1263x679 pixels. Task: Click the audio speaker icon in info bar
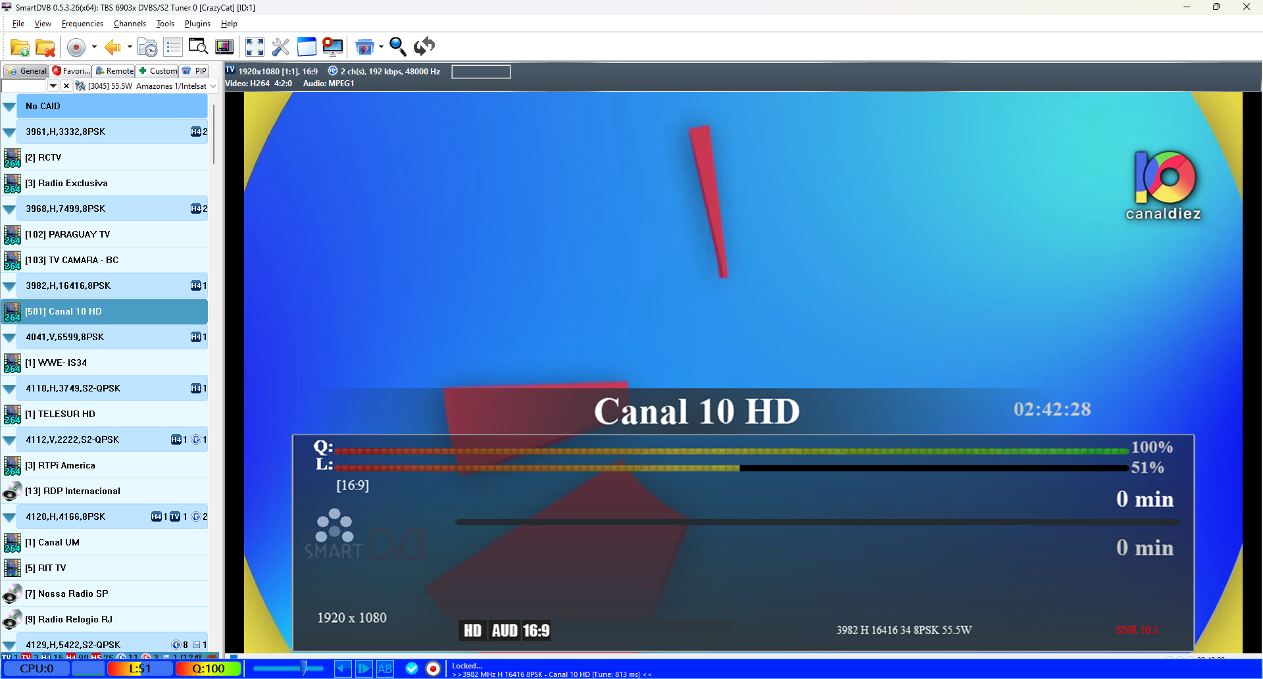point(333,71)
